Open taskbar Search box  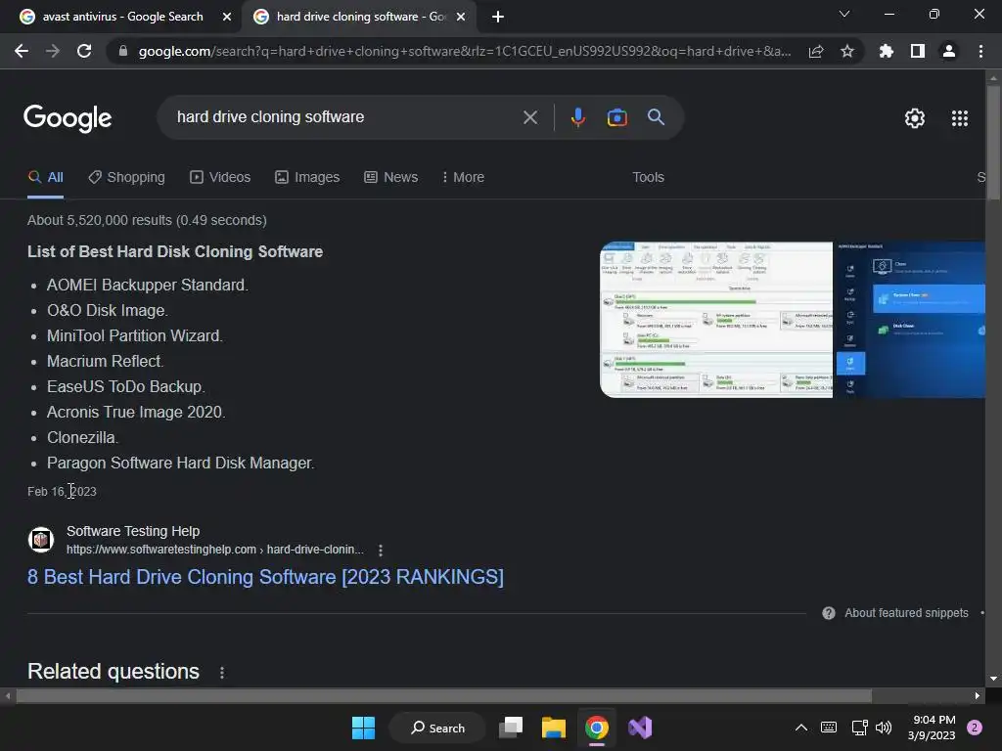tap(437, 728)
